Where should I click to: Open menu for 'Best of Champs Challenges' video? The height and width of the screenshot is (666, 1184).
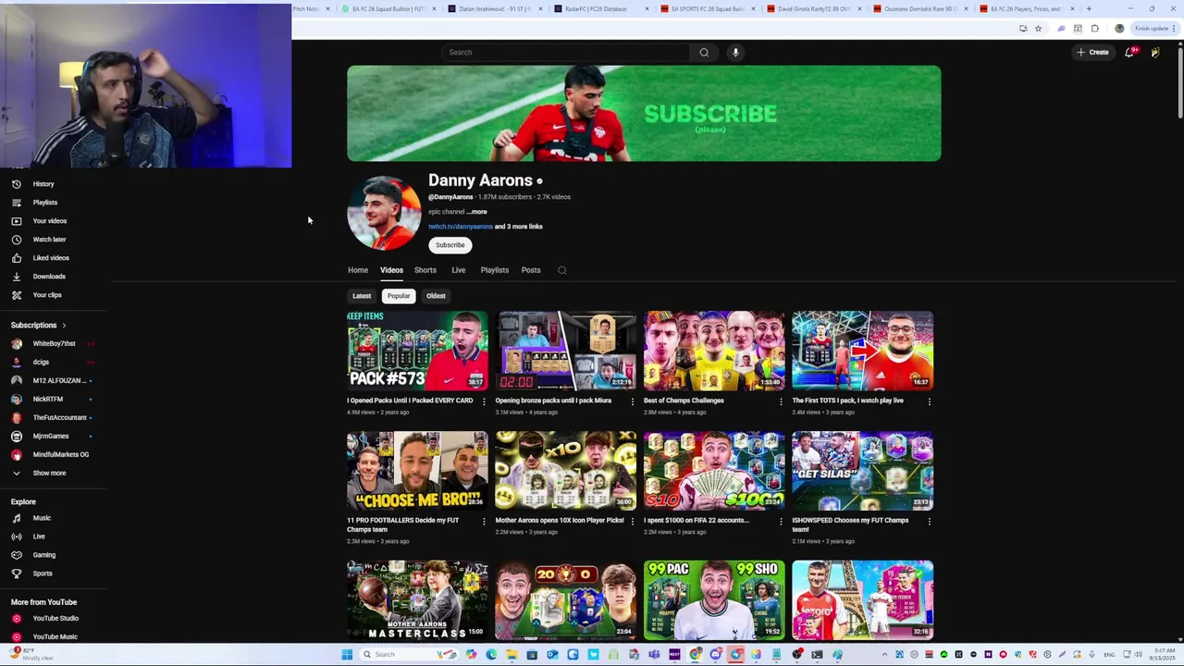pyautogui.click(x=781, y=401)
